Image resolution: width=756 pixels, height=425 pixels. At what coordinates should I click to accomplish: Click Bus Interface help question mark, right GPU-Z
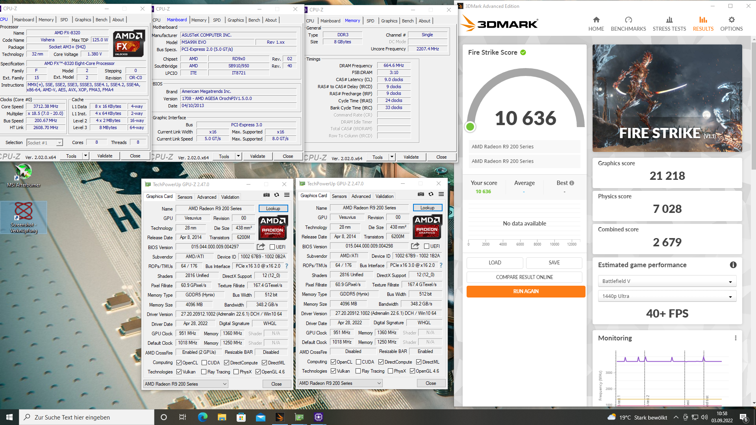[x=441, y=265]
